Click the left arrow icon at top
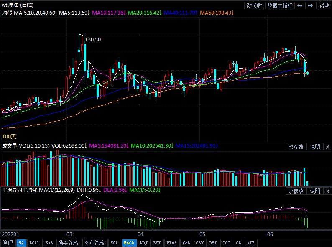The image size is (332, 247). tap(300, 5)
